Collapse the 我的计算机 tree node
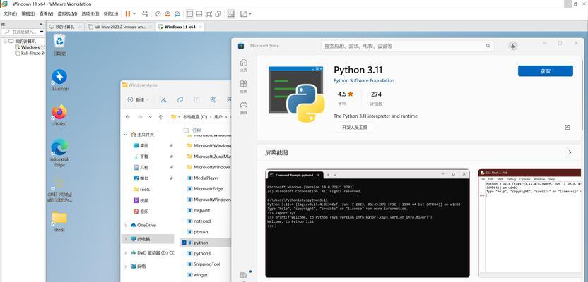588x282 pixels. [x=5, y=41]
